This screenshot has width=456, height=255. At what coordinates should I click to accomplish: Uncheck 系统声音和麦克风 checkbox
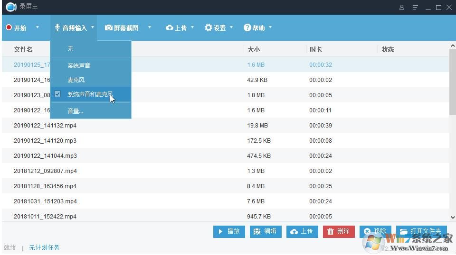click(57, 94)
